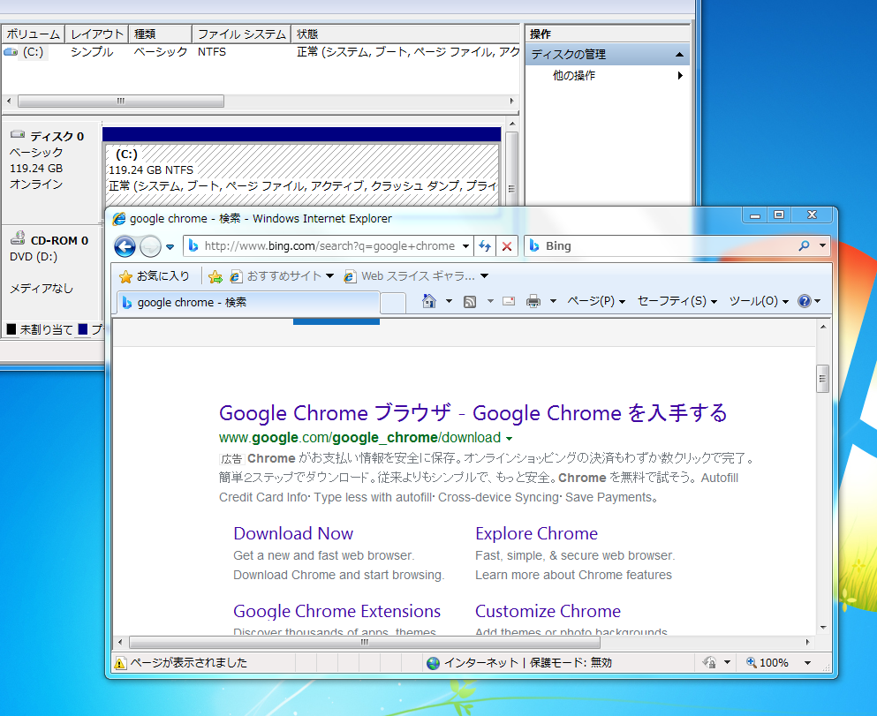Open the RSS feeds icon
The image size is (877, 716).
pyautogui.click(x=468, y=300)
